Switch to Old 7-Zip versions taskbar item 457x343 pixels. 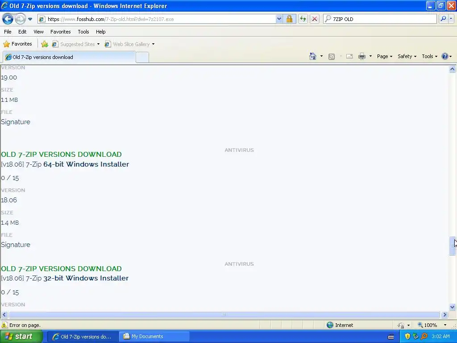83,337
